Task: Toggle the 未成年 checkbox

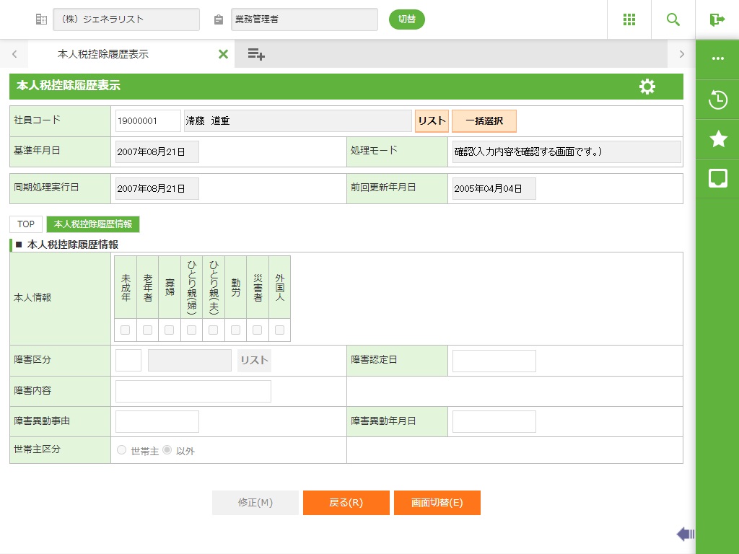Action: pyautogui.click(x=126, y=330)
